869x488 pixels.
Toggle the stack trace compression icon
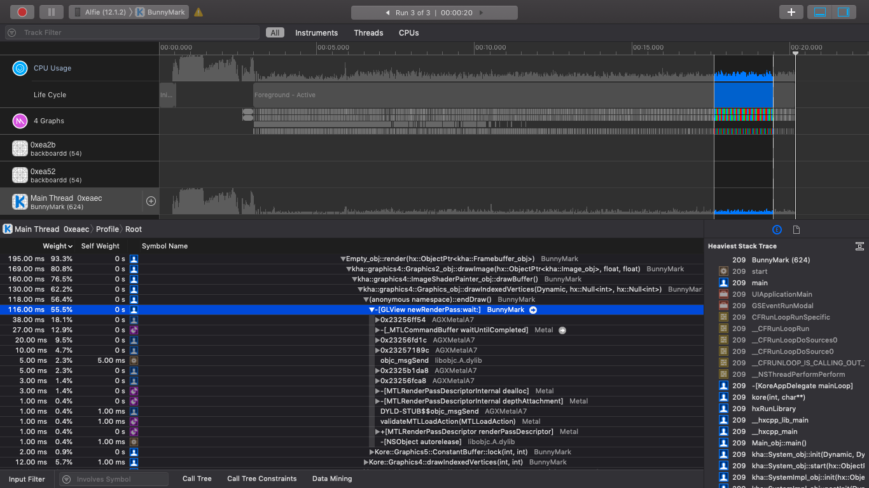pos(859,246)
